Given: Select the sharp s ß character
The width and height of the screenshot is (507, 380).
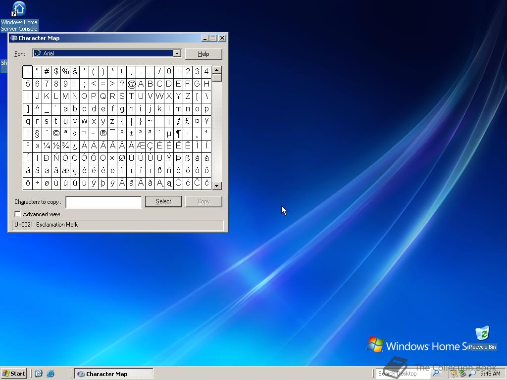Looking at the screenshot, I should pos(188,158).
